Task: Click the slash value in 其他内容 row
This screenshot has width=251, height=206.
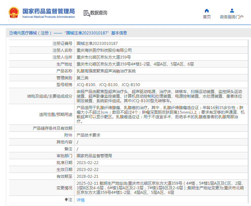Action: [77, 142]
